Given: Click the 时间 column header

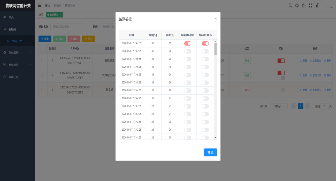Looking at the screenshot, I should (x=132, y=35).
